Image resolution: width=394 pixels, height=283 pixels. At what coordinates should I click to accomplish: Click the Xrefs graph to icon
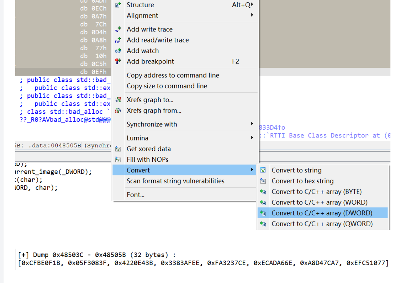118,100
